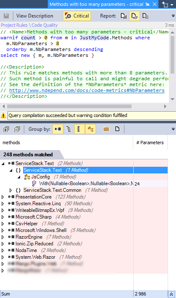The image size is (176, 298).
Task: Collapse the selected ServiceStack.Text namespace node
Action: (x=11, y=170)
